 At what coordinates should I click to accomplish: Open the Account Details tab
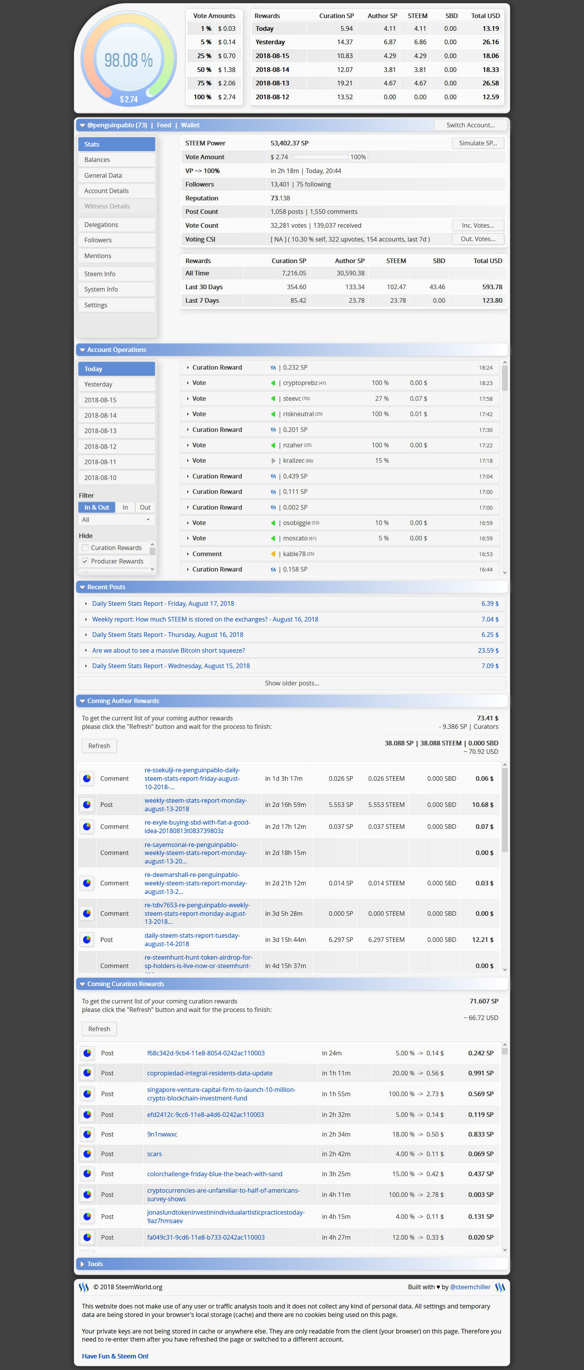pyautogui.click(x=116, y=191)
